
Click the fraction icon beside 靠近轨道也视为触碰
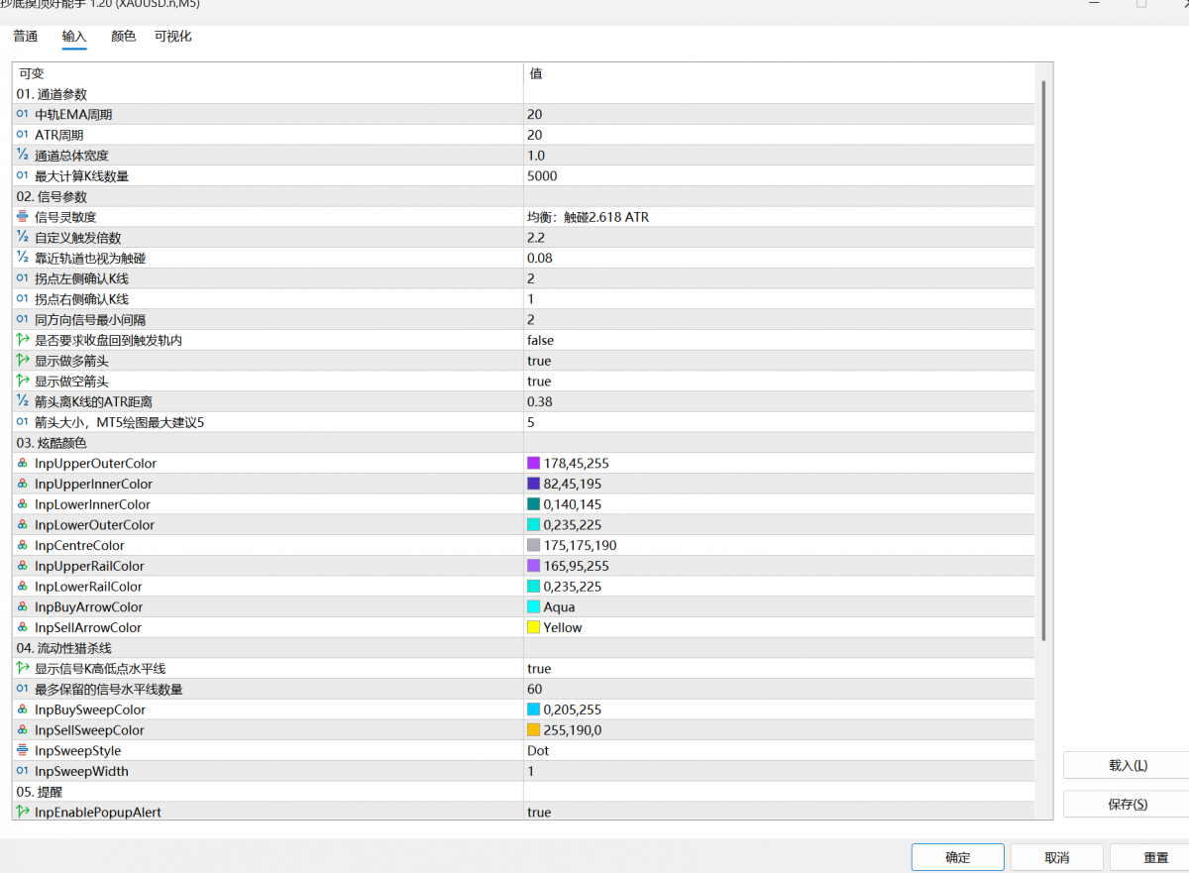click(23, 258)
